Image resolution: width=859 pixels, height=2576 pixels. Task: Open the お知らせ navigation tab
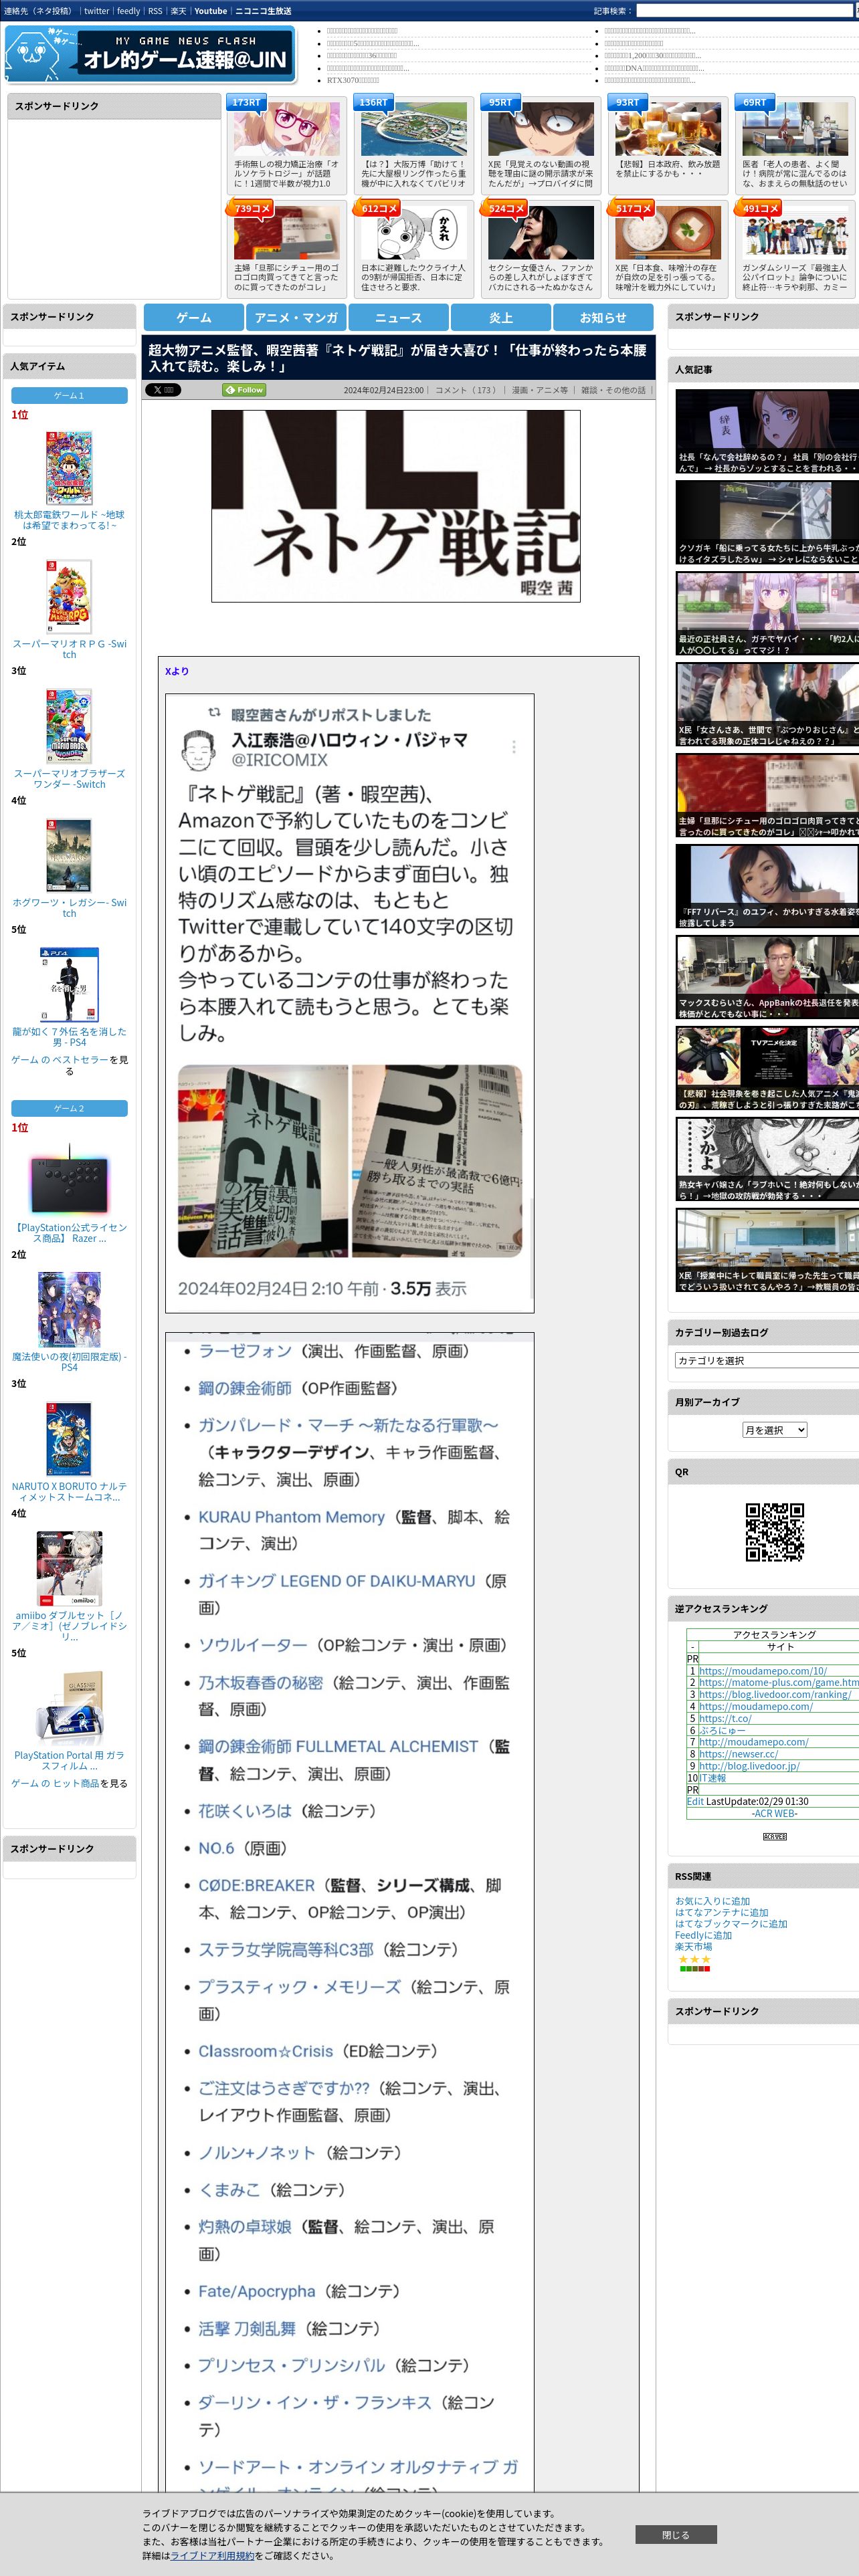coord(603,317)
